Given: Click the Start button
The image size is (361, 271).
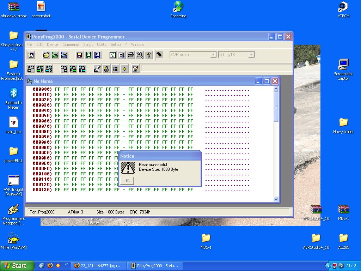Looking at the screenshot, I should pos(17,266).
